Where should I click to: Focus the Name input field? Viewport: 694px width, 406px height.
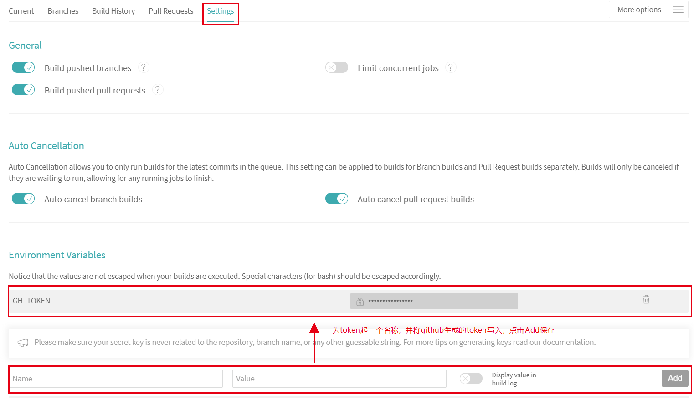pyautogui.click(x=116, y=379)
